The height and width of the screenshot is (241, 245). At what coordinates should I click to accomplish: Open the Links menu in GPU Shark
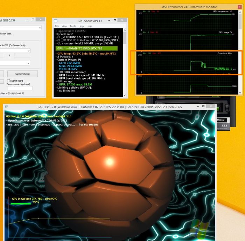pos(89,26)
